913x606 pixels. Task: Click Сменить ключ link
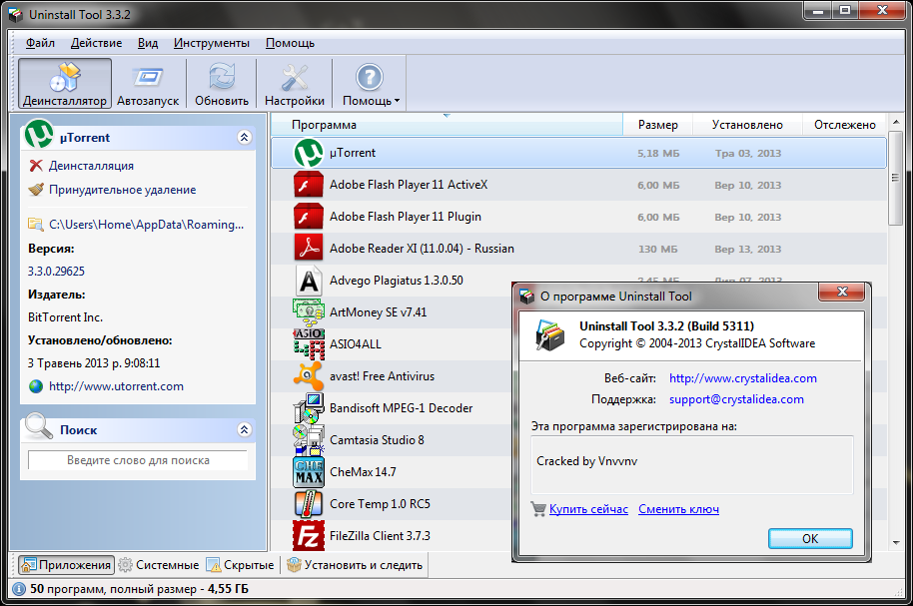coord(679,509)
